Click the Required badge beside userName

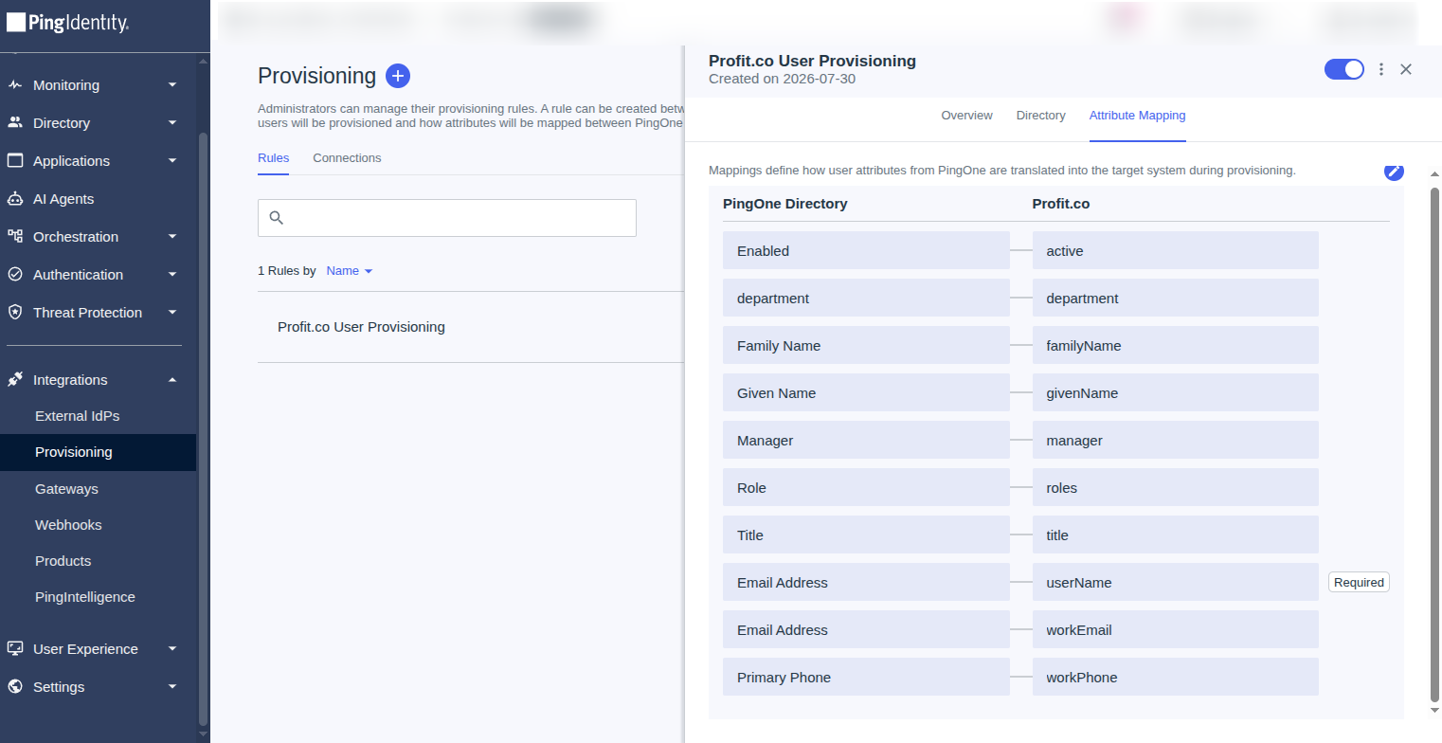pos(1359,583)
